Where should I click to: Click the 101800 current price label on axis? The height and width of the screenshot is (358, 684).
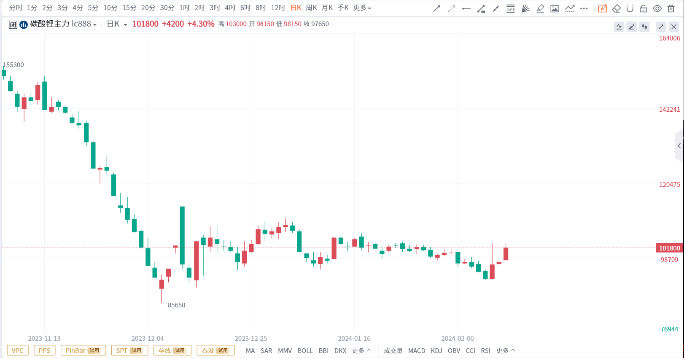coord(670,248)
